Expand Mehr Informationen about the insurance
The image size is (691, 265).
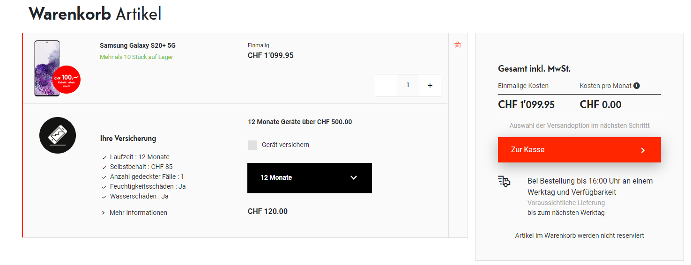pos(138,213)
